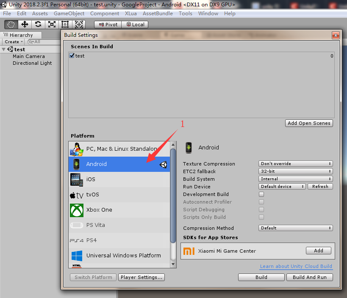Click the Switch Platform button
The height and width of the screenshot is (298, 347).
(x=93, y=277)
